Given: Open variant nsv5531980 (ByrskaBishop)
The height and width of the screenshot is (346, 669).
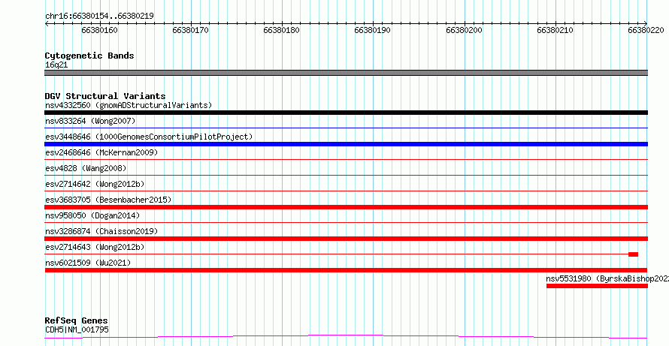Looking at the screenshot, I should point(607,278).
